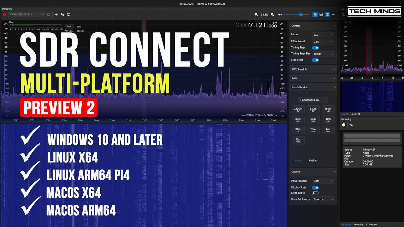The width and height of the screenshot is (404, 227).
Task: Open the Ham Bands Low dropdown
Action: click(313, 100)
